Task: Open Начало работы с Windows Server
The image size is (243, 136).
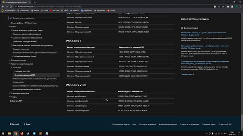Action: point(24,23)
